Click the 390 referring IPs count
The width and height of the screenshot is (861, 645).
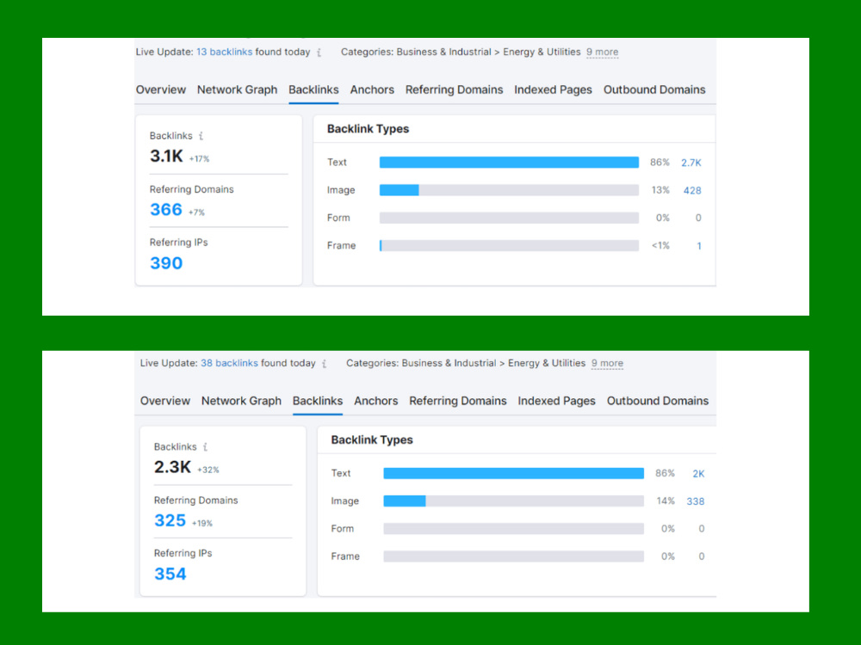coord(166,263)
